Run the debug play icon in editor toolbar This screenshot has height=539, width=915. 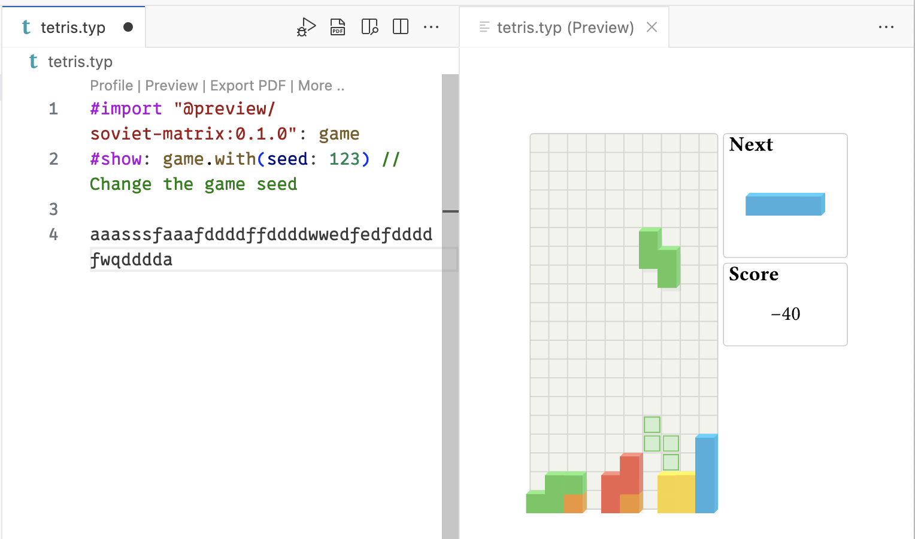click(306, 27)
